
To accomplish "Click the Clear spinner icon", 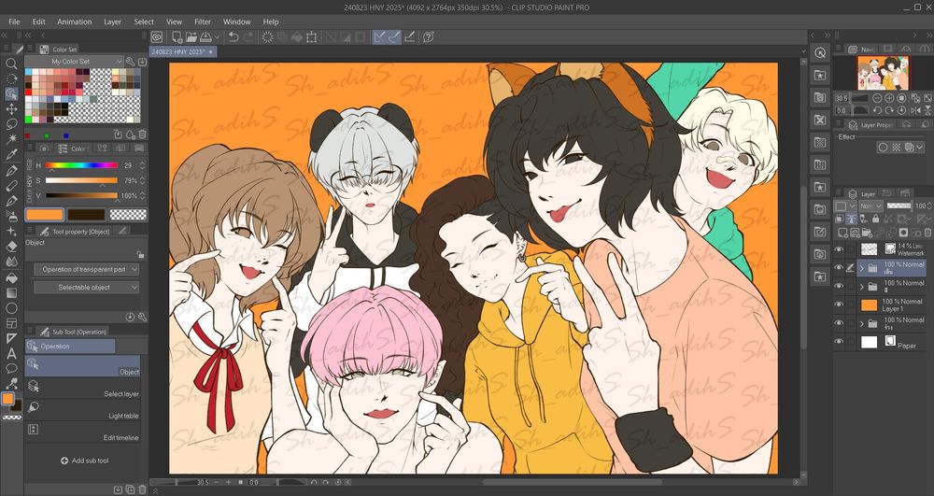I will pos(268,37).
